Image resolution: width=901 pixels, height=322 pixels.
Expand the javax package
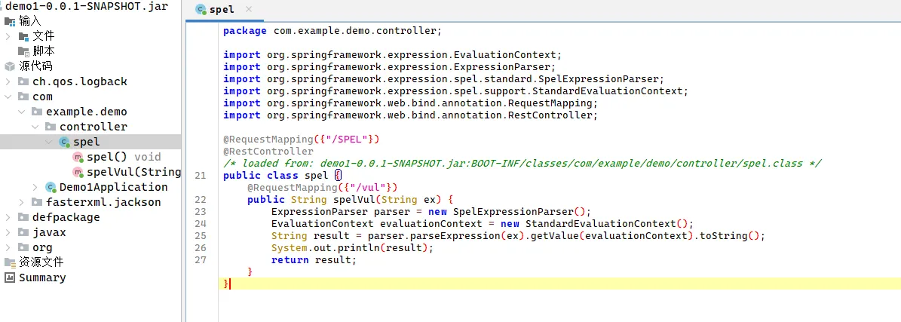pyautogui.click(x=8, y=232)
